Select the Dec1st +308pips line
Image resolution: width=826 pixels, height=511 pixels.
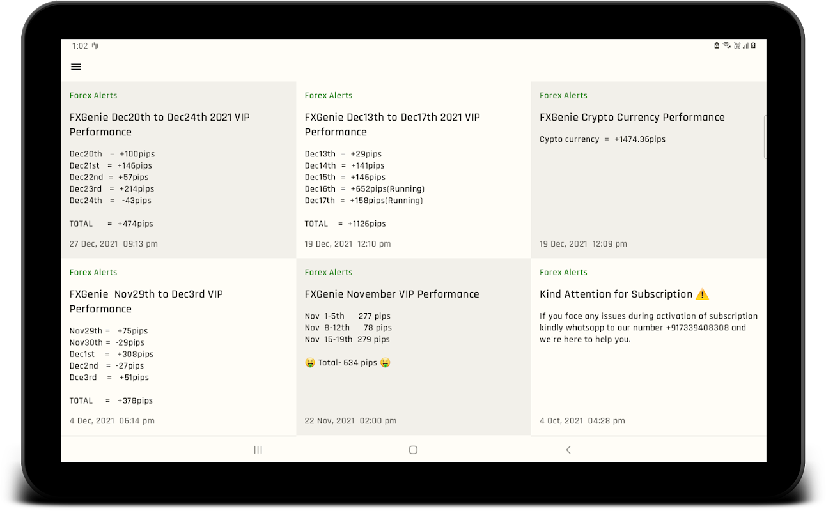(112, 354)
